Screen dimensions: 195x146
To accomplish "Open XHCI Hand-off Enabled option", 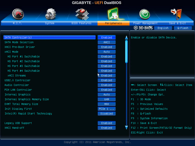I will click(107, 128).
